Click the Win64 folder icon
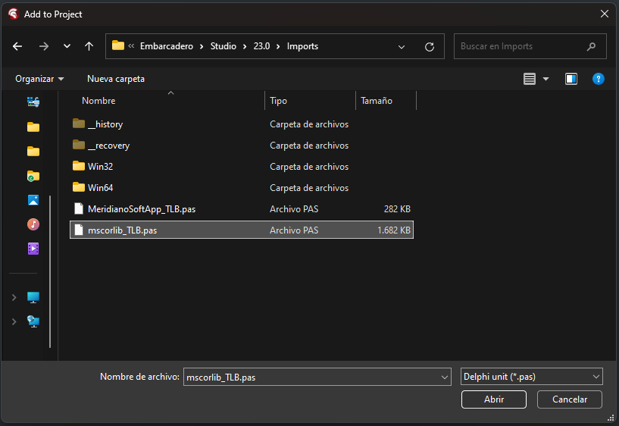The width and height of the screenshot is (619, 426). 79,186
